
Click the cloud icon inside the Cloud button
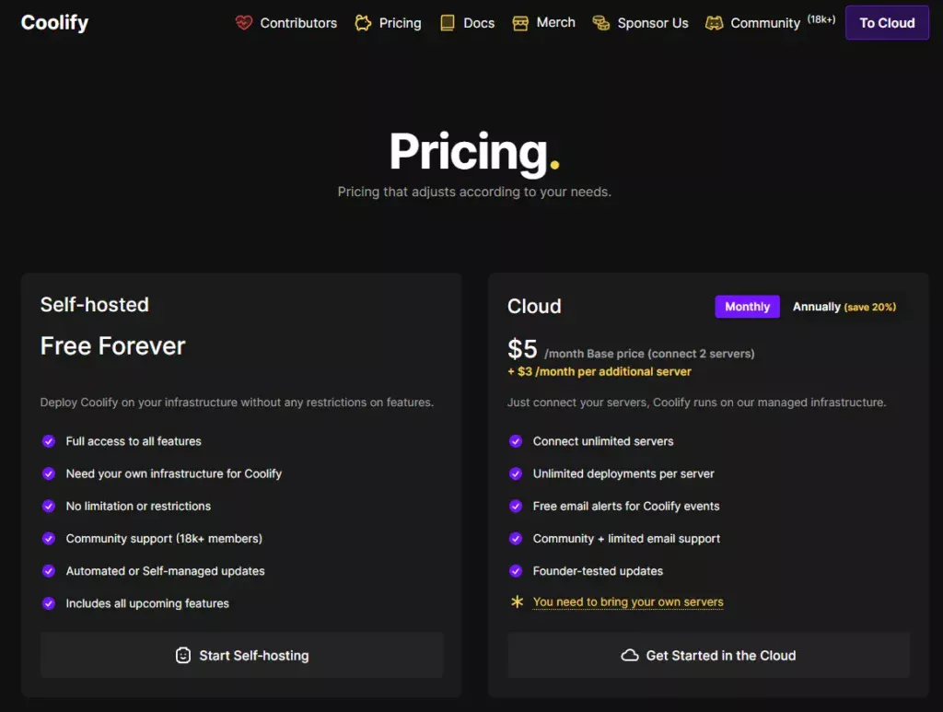(631, 655)
